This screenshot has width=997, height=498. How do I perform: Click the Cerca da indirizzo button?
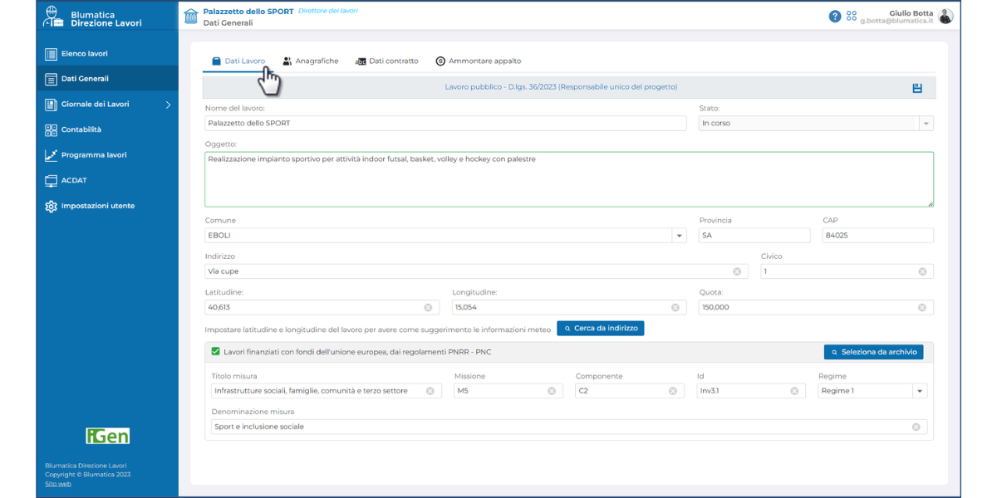tap(600, 329)
